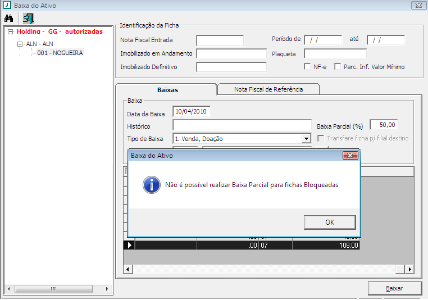This screenshot has width=428, height=300.
Task: Close the Baixa do Ativo message dialog
Action: pyautogui.click(x=350, y=155)
